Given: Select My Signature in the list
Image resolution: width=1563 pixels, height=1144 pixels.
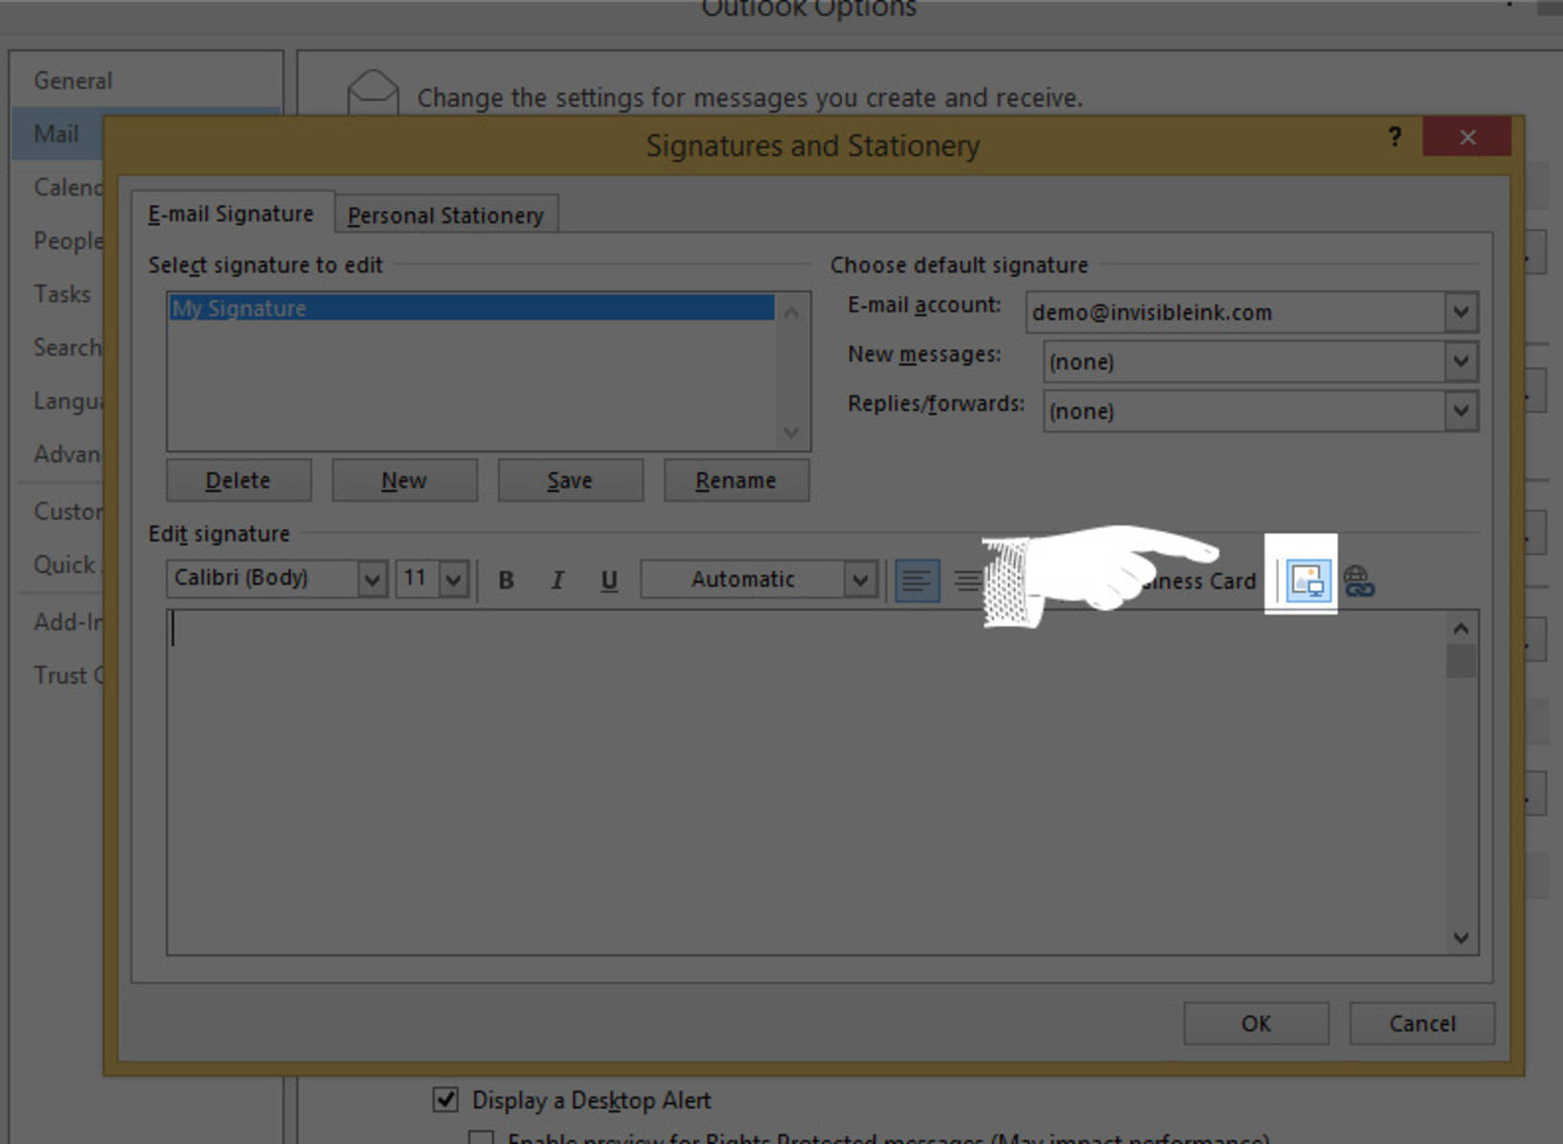Looking at the screenshot, I should pos(471,308).
